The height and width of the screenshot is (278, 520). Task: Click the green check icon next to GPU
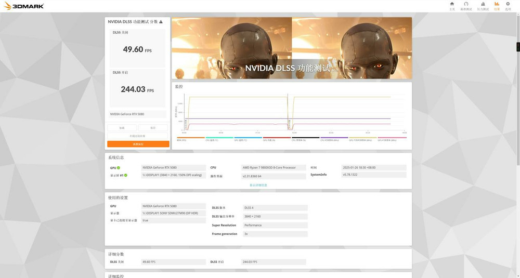[x=119, y=168]
